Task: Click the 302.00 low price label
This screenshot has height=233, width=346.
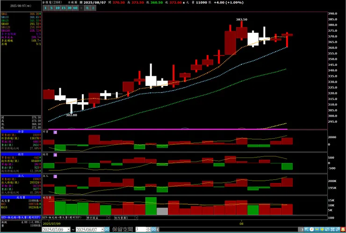Action: tap(72, 115)
